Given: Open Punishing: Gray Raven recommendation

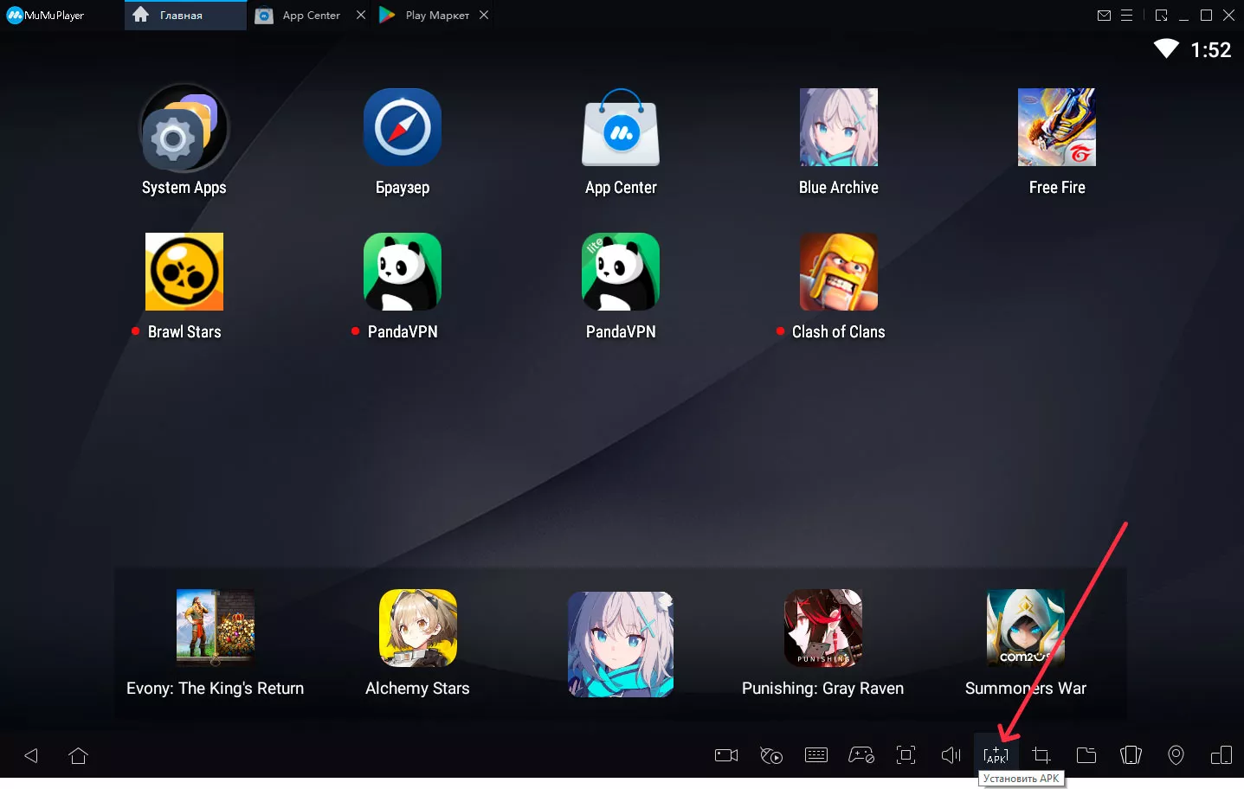Looking at the screenshot, I should [823, 628].
